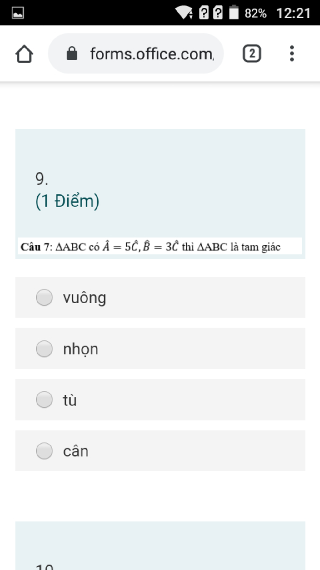Viewport: 320px width, 570px height.
Task: Open the three-dot browser menu
Action: point(292,53)
